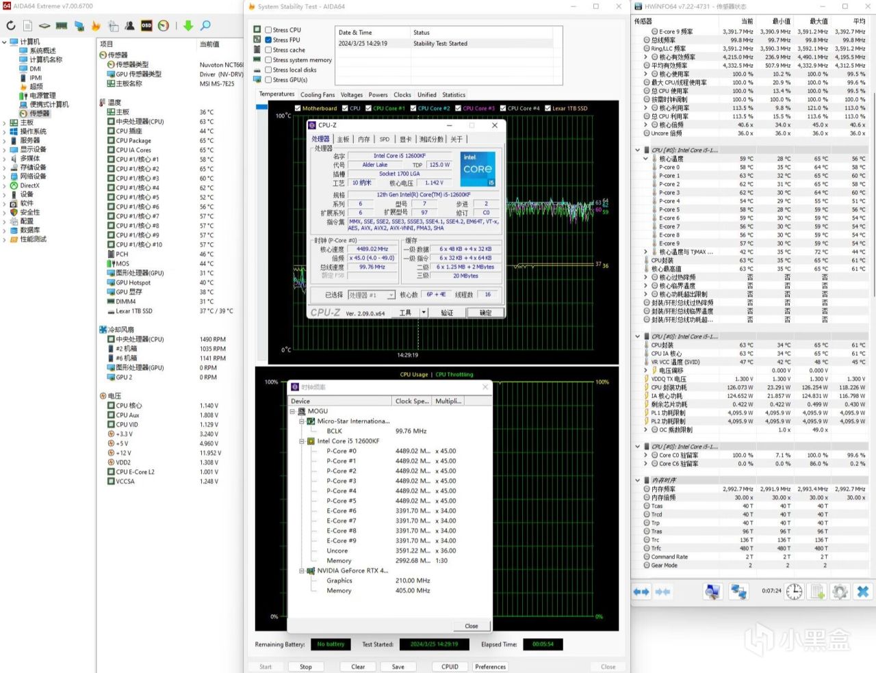Viewport: 876px width, 673px height.
Task: Click the green download arrow icon
Action: pos(188,26)
